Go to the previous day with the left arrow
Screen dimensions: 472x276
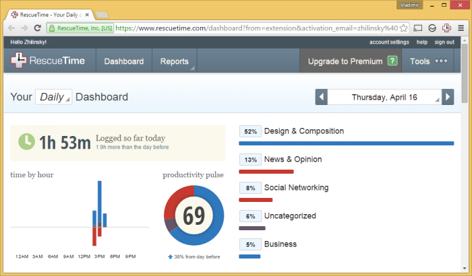pyautogui.click(x=321, y=97)
